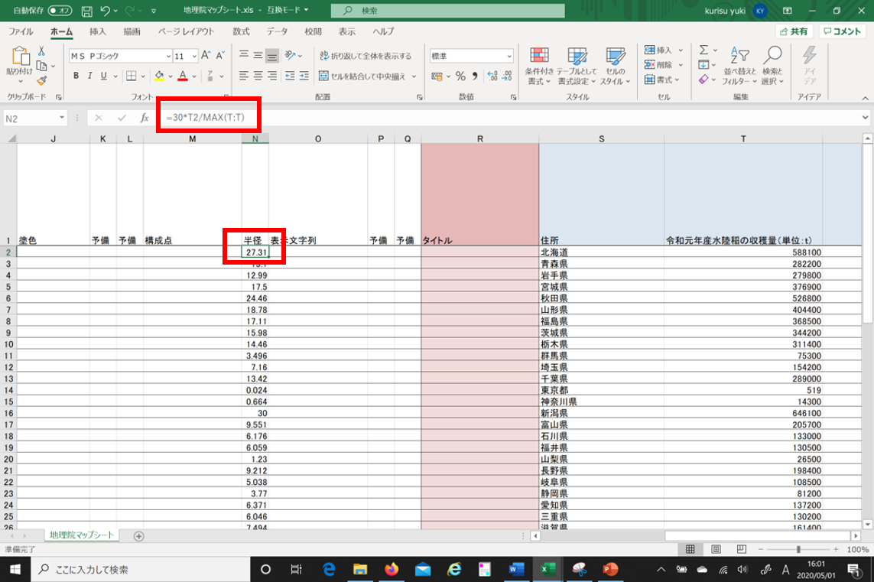This screenshot has width=874, height=582.
Task: Open Conditional Formatting in the ribbon
Action: (539, 66)
